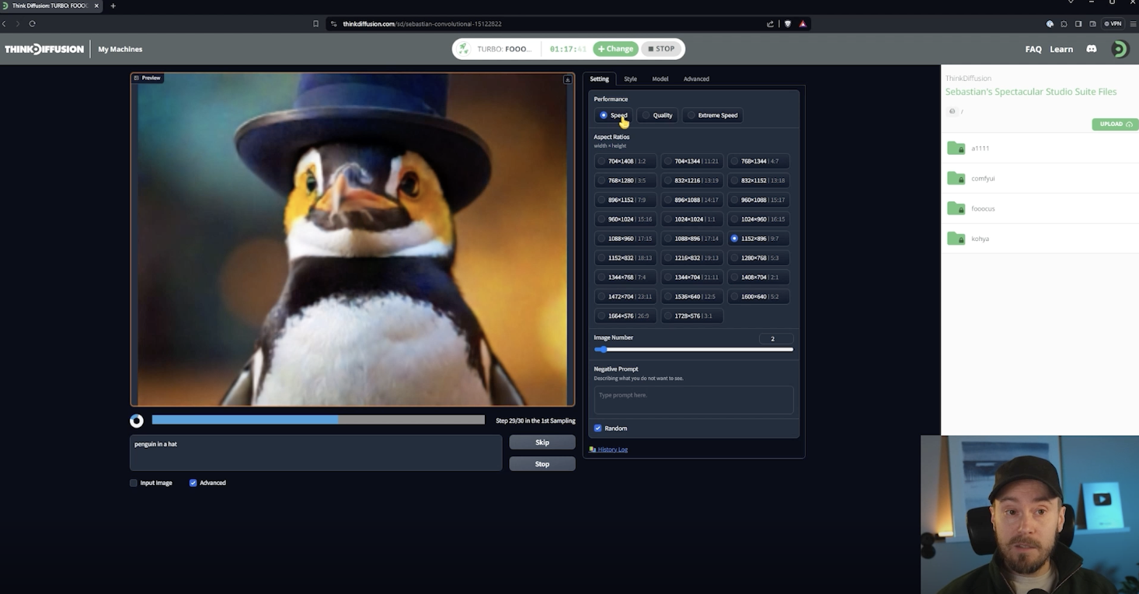The width and height of the screenshot is (1139, 594).
Task: Close the Think Diffusion browser tab
Action: pyautogui.click(x=96, y=6)
